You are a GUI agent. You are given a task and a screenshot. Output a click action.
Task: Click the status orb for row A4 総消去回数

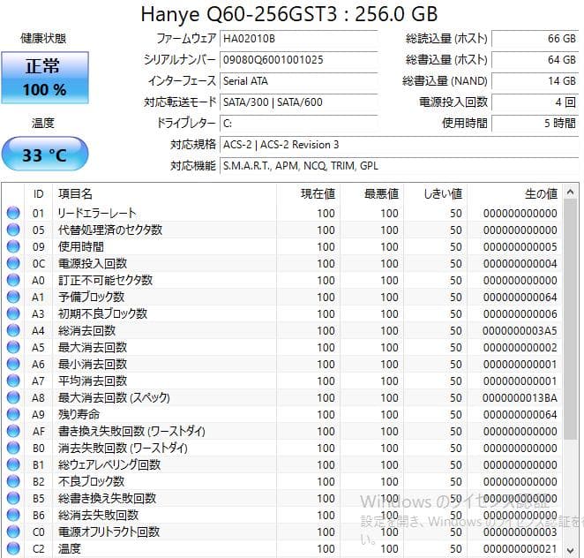coord(13,330)
